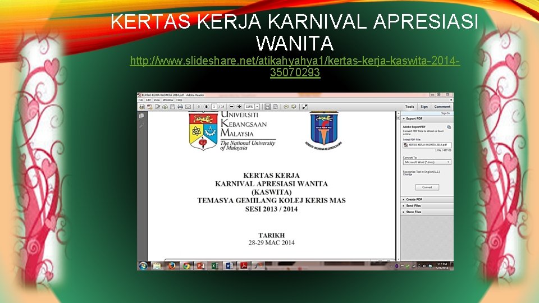The height and width of the screenshot is (303, 539).
Task: Click the Print file icon
Action: click(x=180, y=107)
